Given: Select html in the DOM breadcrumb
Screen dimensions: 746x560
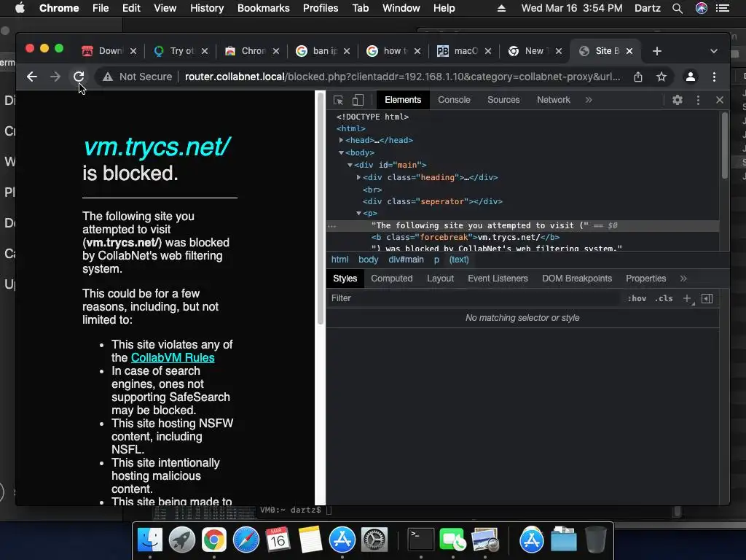Looking at the screenshot, I should point(339,260).
